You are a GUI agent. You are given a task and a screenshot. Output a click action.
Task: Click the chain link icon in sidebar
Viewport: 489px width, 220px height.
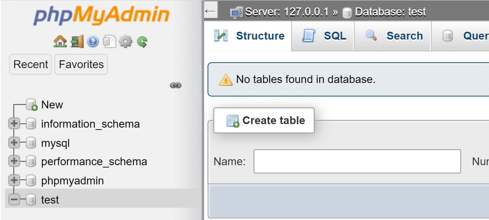point(175,85)
